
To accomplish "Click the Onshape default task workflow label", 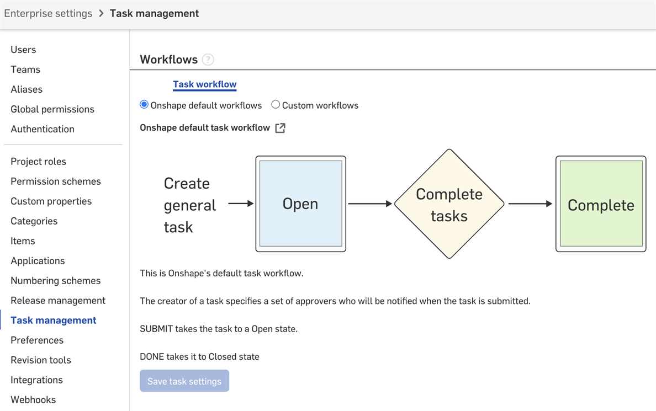I will pos(205,128).
